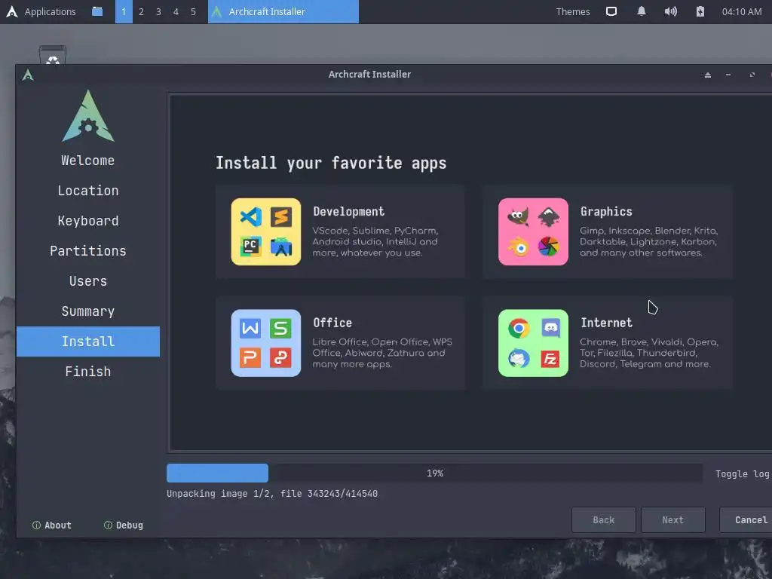The image size is (772, 579).
Task: Click the Inkscape icon in Graphics card
Action: pyautogui.click(x=549, y=216)
